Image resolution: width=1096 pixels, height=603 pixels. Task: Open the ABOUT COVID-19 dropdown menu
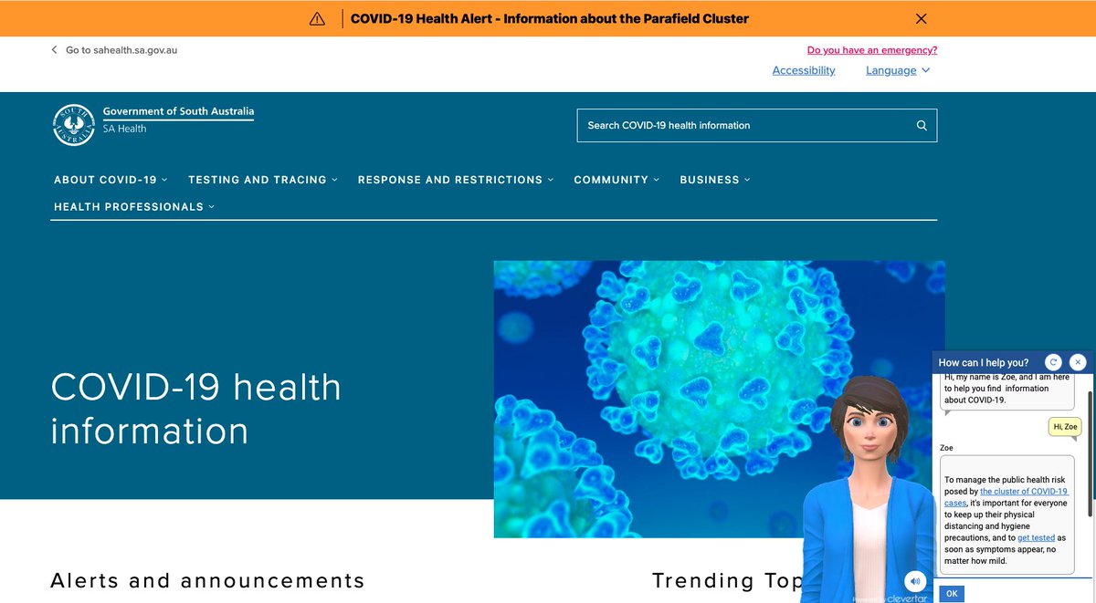(x=110, y=180)
